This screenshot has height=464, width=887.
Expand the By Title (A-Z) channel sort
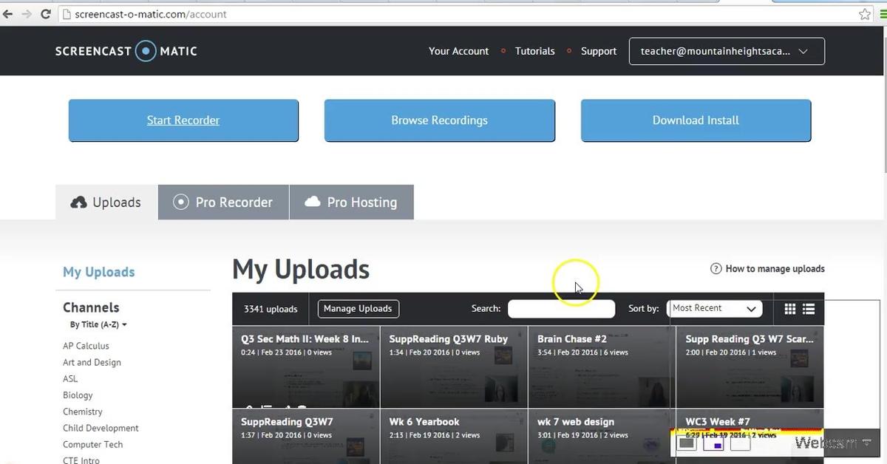98,324
